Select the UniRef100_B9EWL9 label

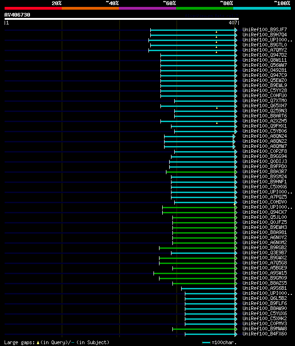pos(265,85)
